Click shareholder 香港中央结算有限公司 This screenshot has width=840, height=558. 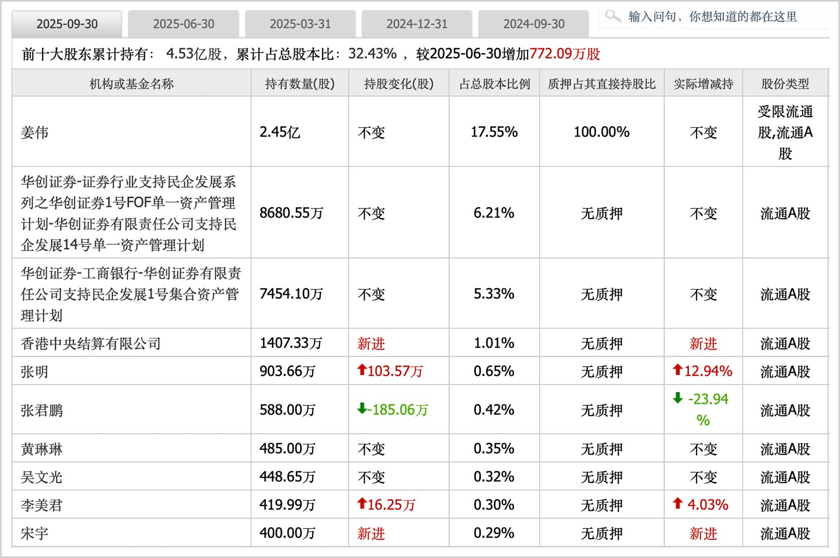click(x=91, y=343)
